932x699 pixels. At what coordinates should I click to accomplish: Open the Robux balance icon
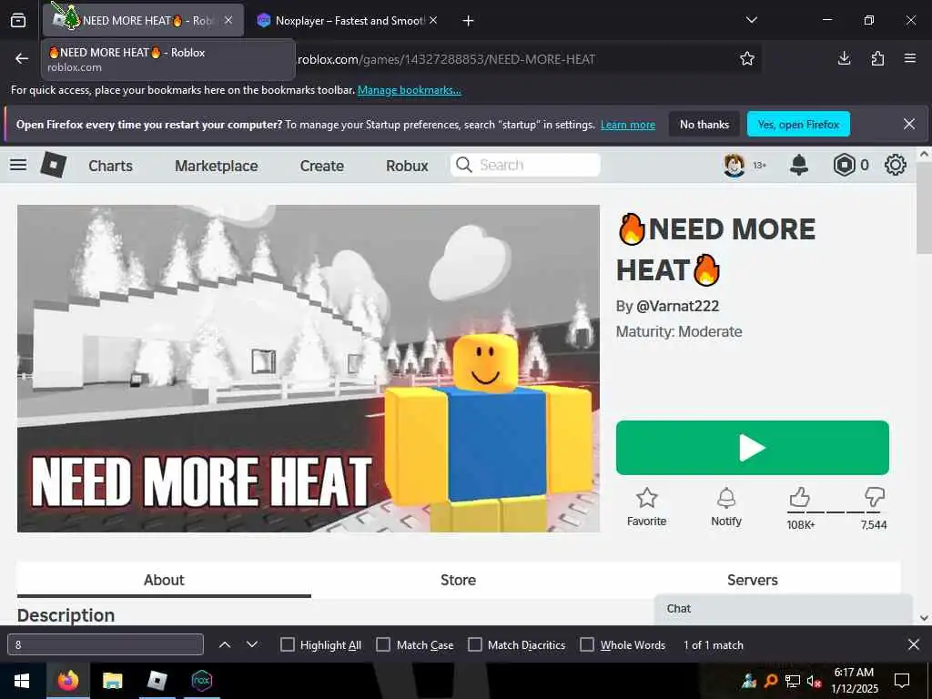(844, 165)
